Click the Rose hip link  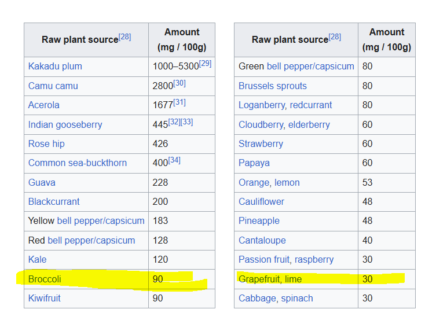pos(46,144)
